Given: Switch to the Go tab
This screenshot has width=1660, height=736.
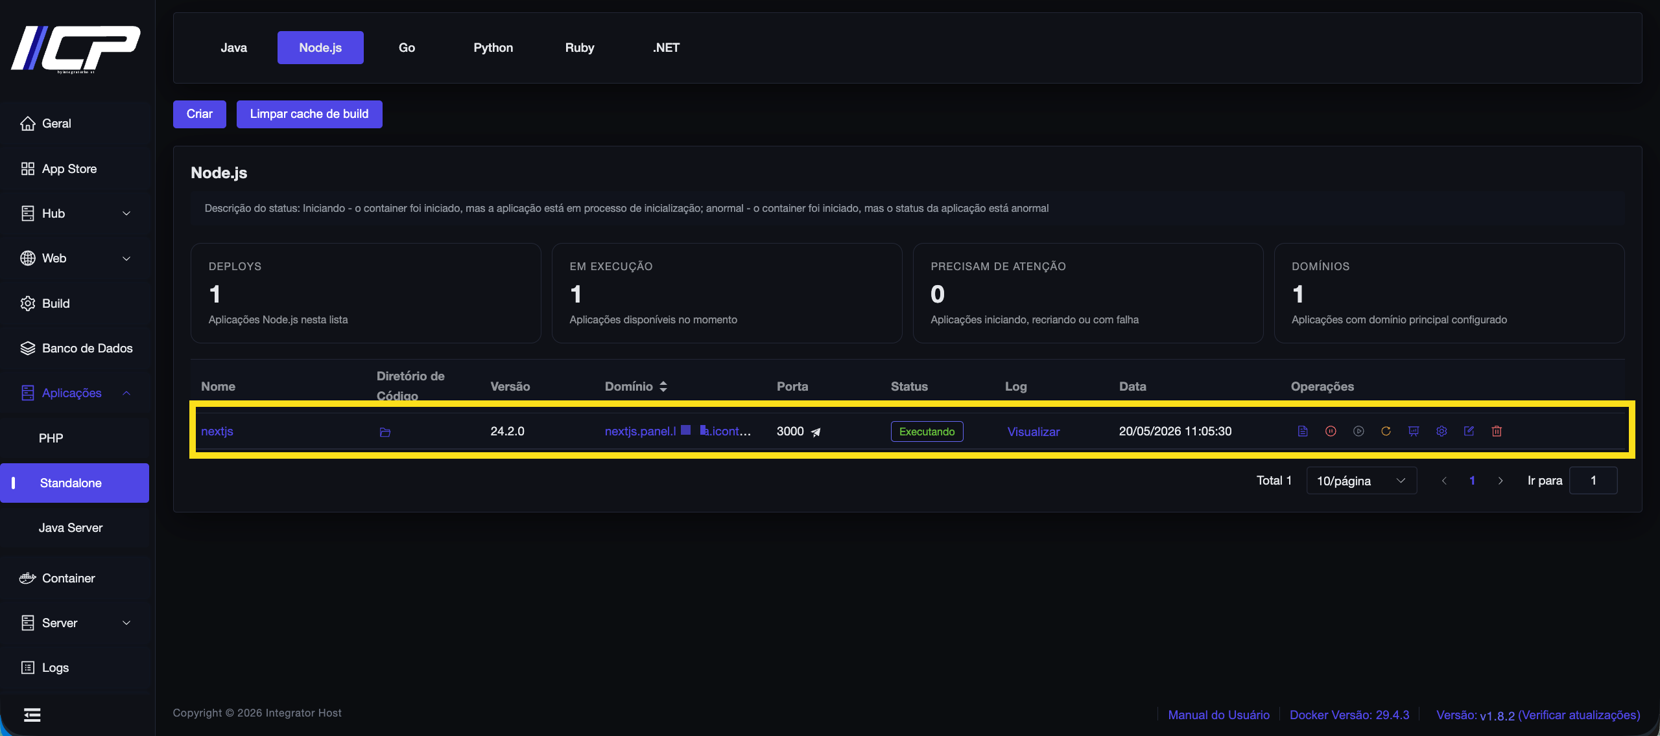Looking at the screenshot, I should [407, 47].
